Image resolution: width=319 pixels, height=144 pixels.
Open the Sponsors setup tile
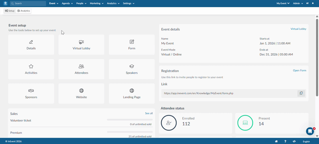tap(31, 93)
